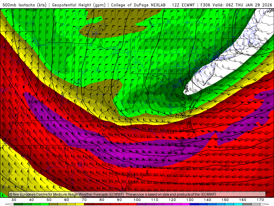Click the ECMWF copyright notice banner

[x=137, y=194]
